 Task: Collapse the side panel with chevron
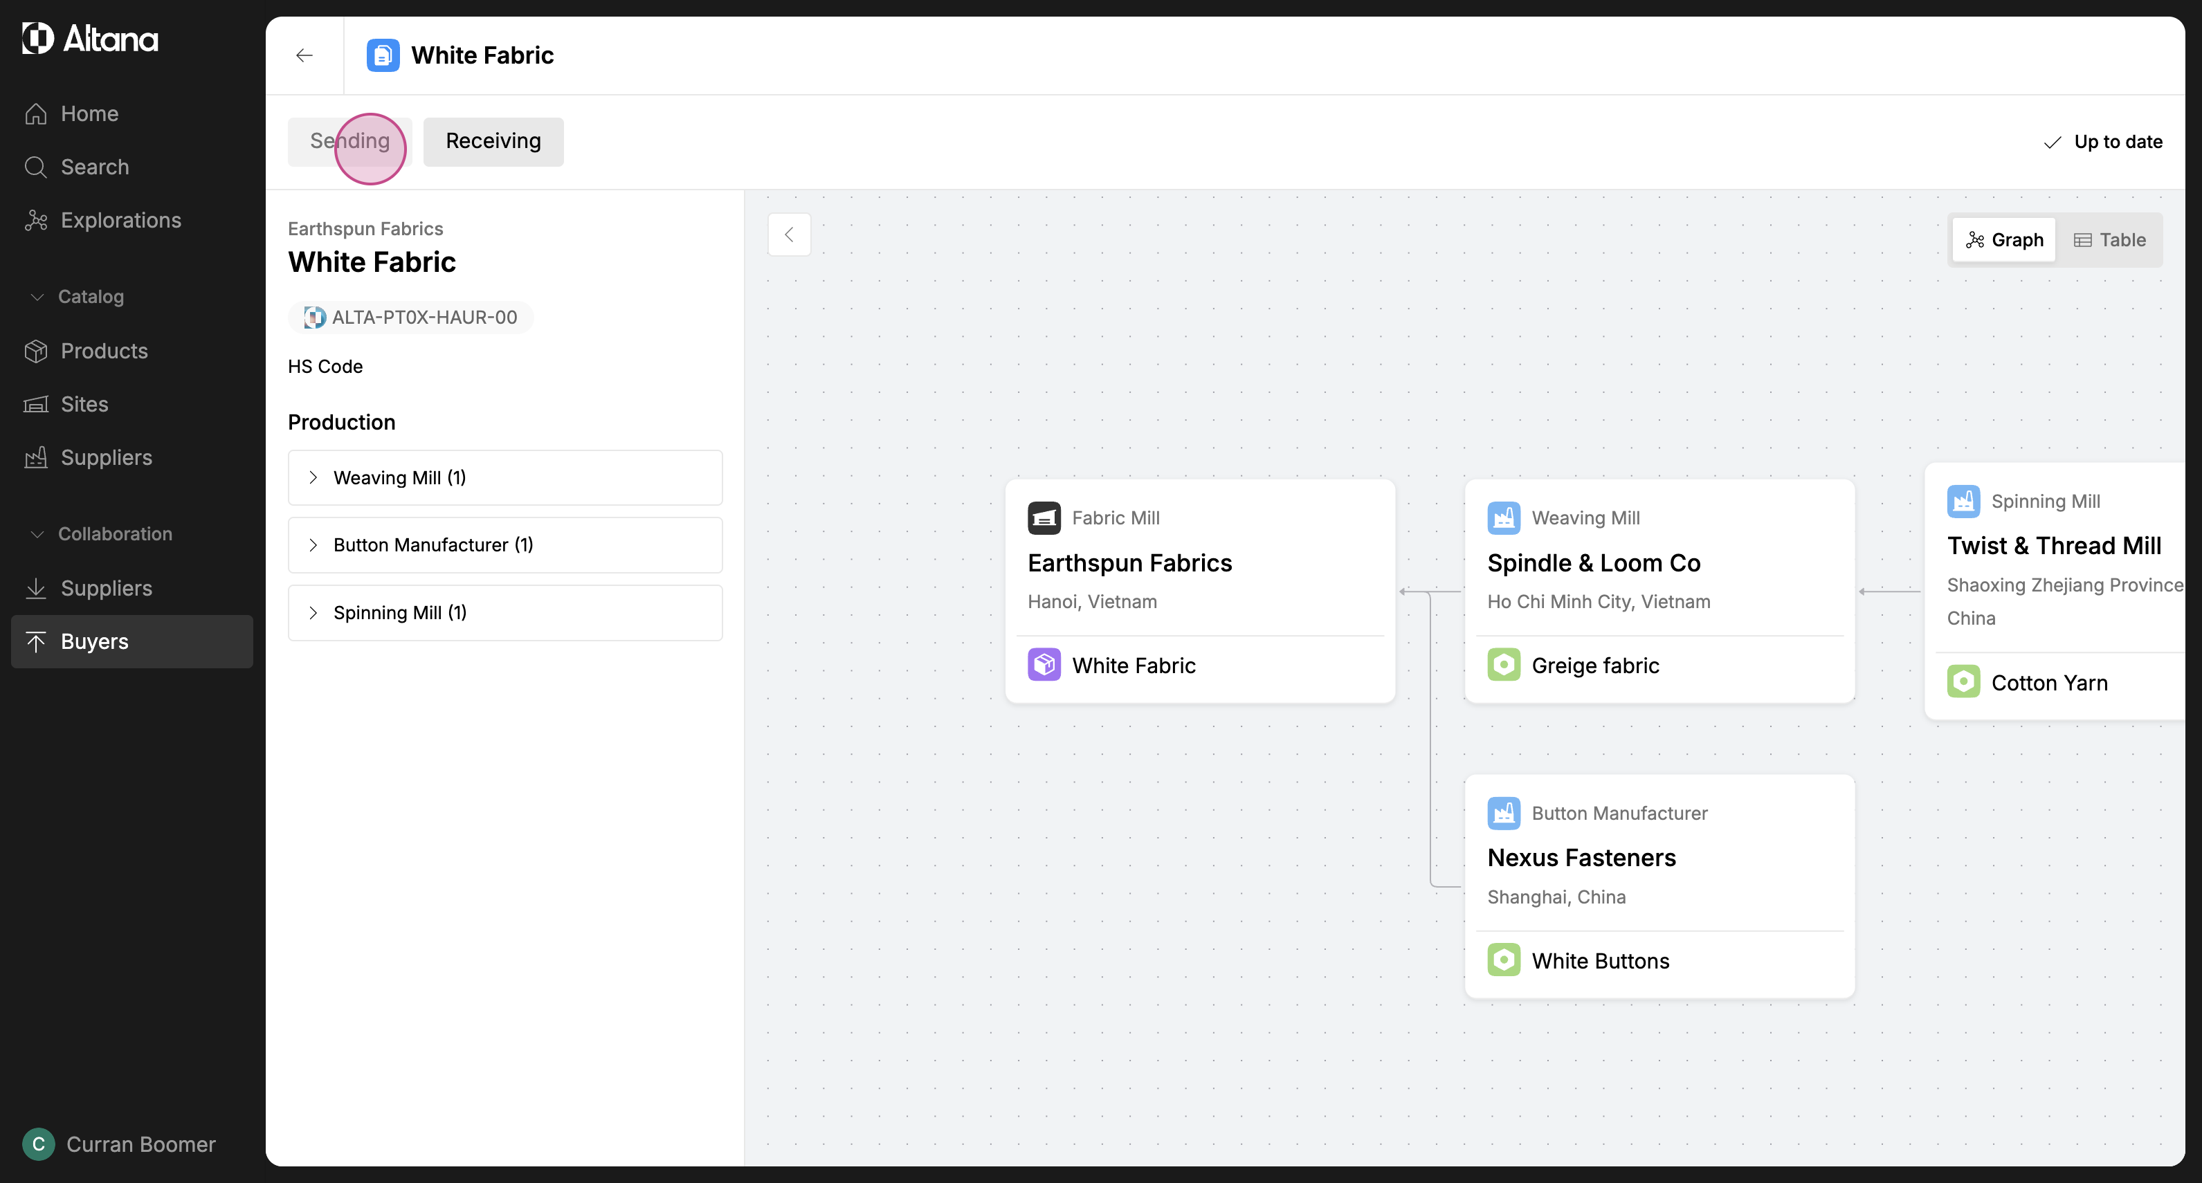(789, 235)
